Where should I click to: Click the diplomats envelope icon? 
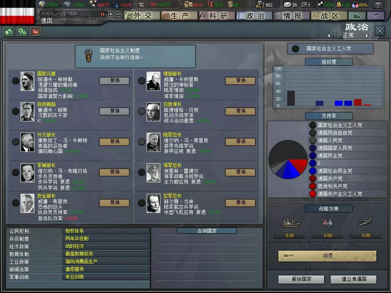click(x=288, y=5)
